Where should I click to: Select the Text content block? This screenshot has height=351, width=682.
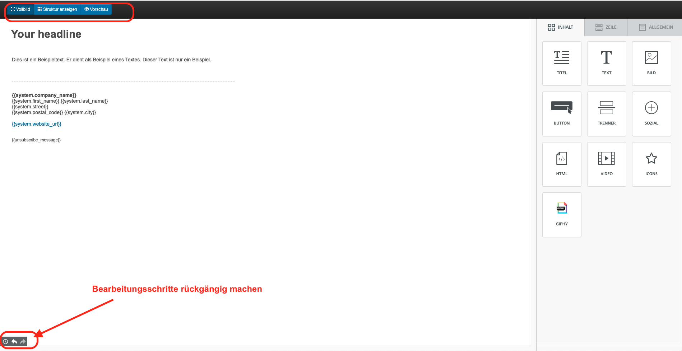coord(606,64)
